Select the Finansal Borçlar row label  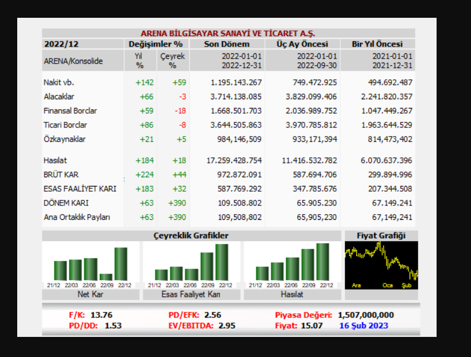[70, 111]
